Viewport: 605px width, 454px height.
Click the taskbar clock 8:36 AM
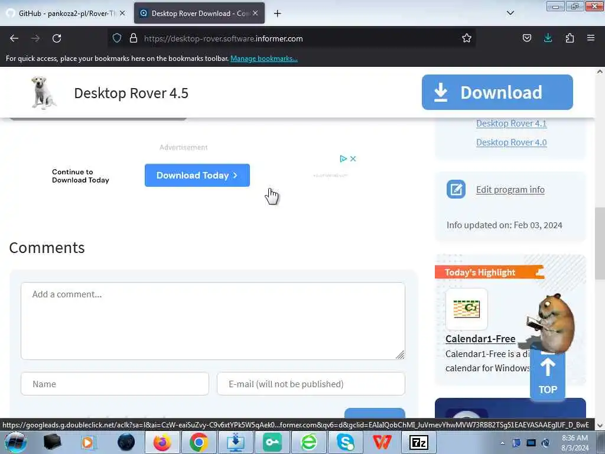pos(574,443)
